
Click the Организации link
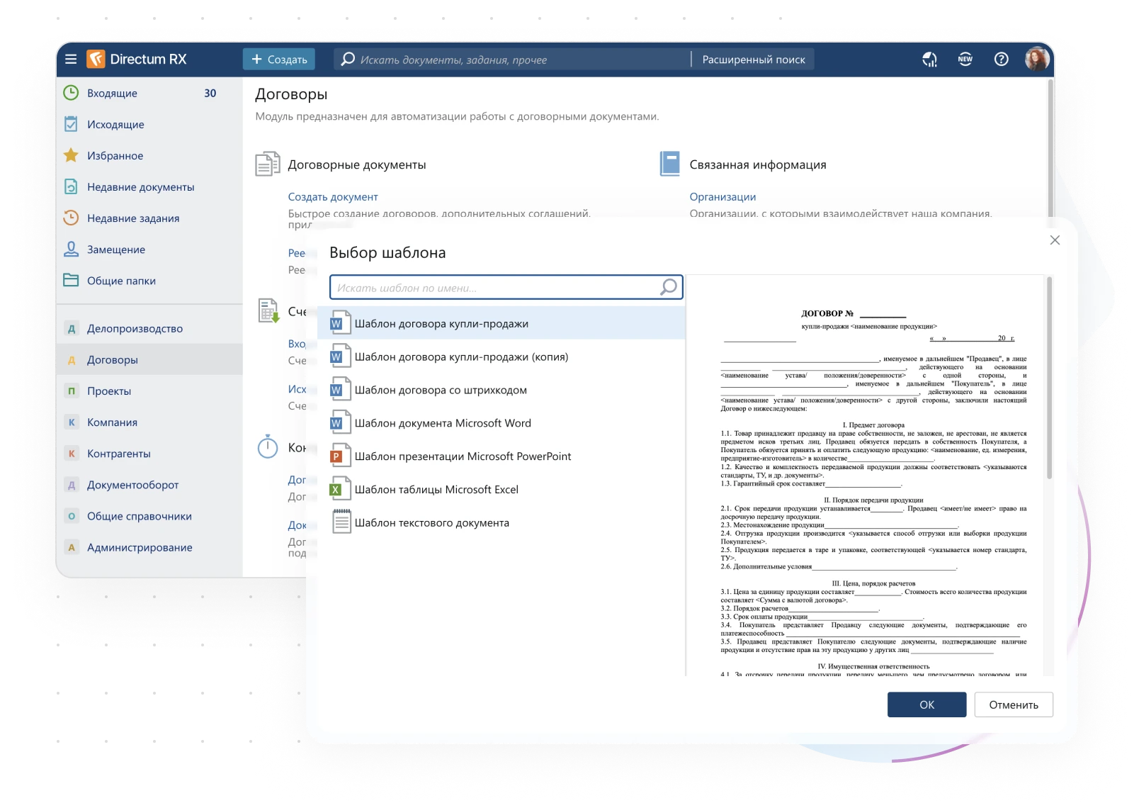(722, 197)
